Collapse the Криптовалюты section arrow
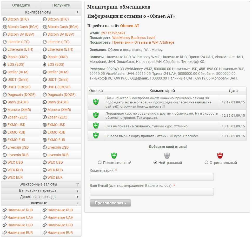The image size is (252, 238). tap(77, 12)
